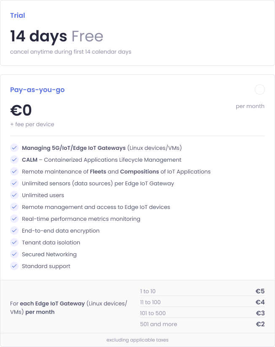This screenshot has height=347, width=275.
Task: Select the €5 price for 1 to 10 tier
Action: point(262,291)
